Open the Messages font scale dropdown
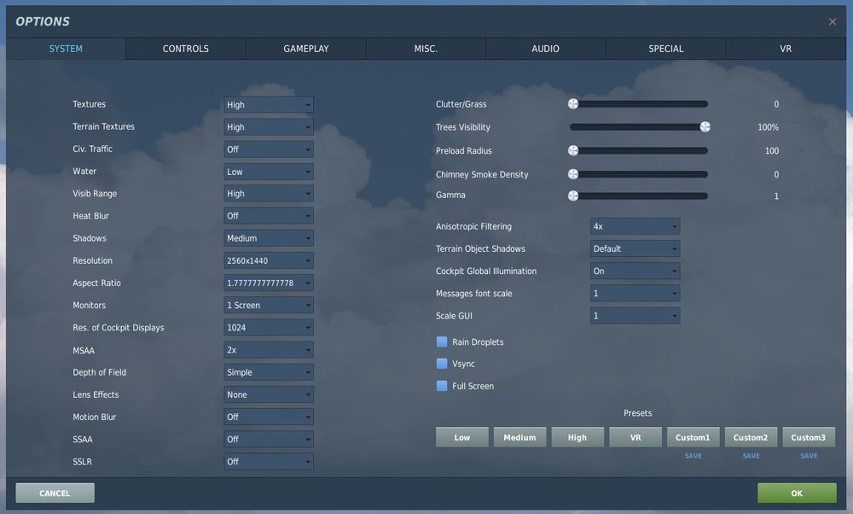The image size is (853, 514). [635, 293]
